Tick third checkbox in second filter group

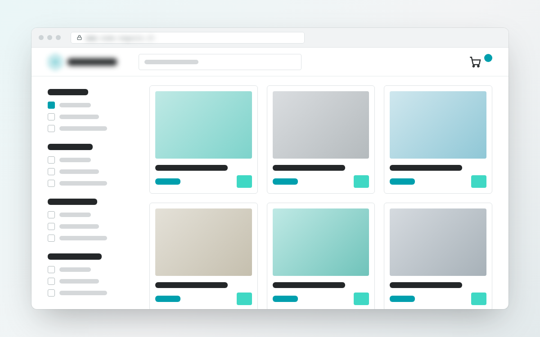pos(51,183)
